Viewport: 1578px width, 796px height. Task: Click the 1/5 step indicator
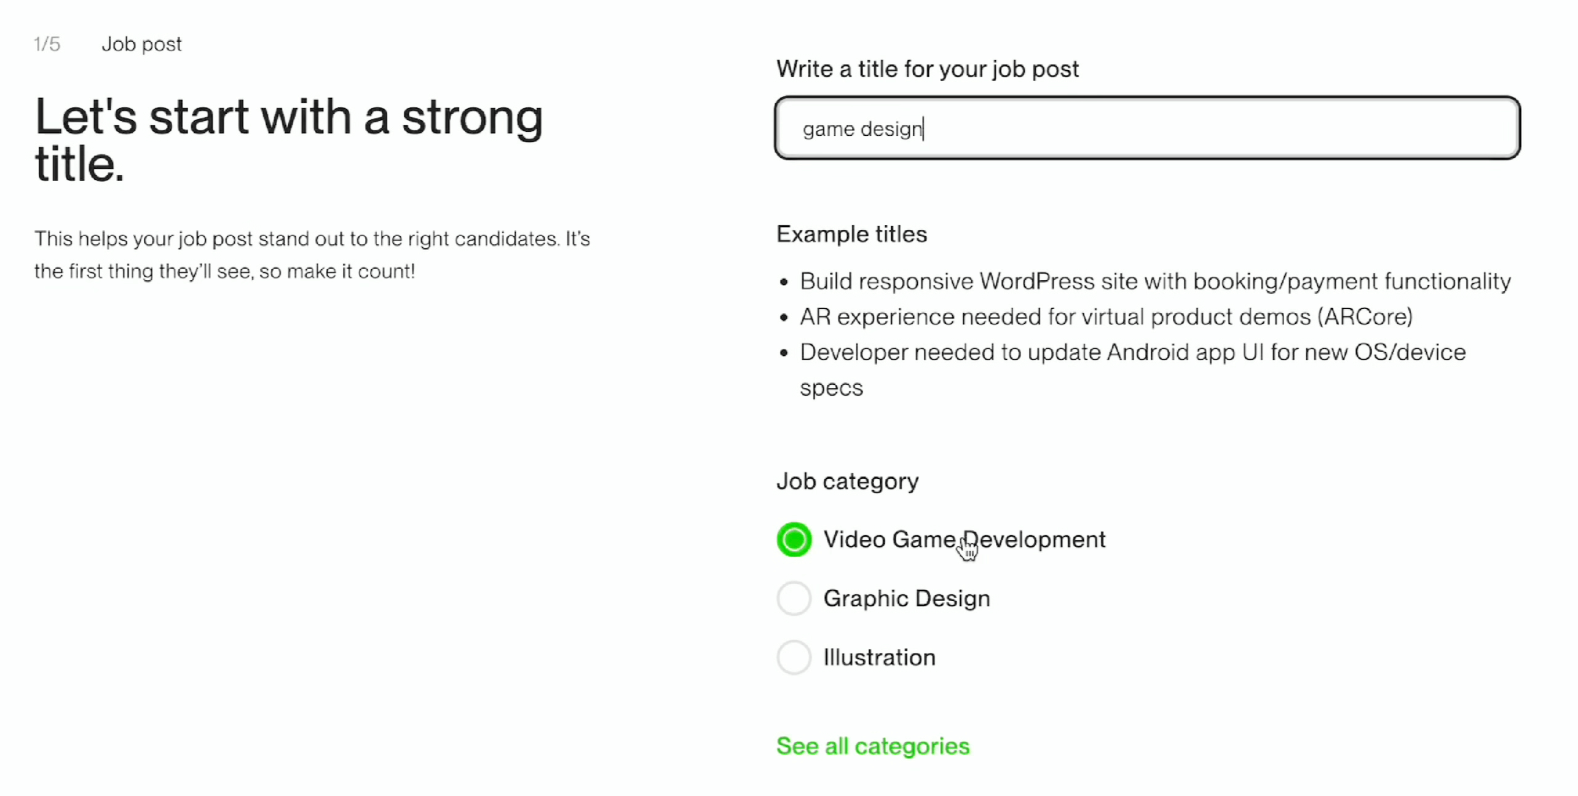pos(47,44)
